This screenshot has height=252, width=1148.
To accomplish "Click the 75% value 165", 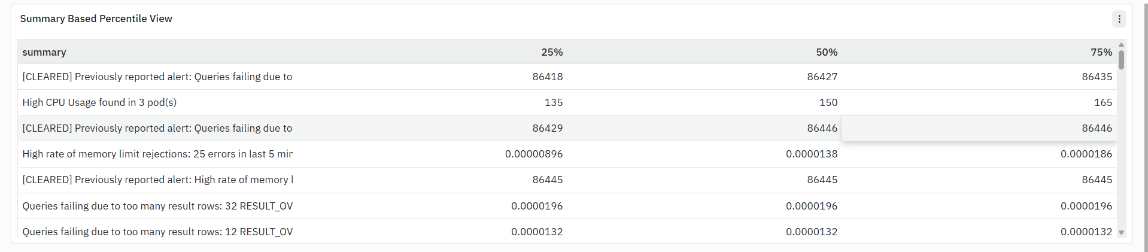I will 1103,102.
